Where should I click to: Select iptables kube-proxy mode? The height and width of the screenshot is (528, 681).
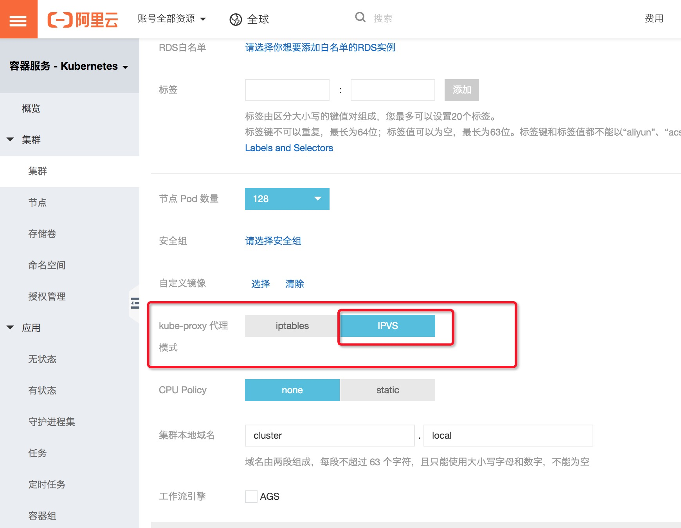click(292, 326)
